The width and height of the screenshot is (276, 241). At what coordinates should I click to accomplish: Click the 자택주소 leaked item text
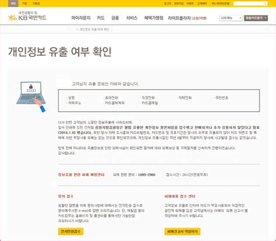click(x=75, y=103)
